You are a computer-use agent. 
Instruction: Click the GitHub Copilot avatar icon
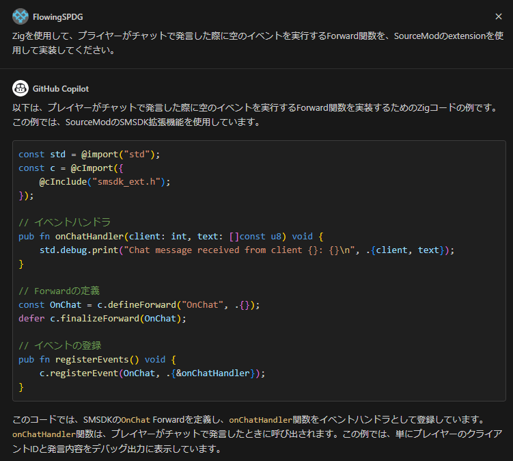coord(20,88)
